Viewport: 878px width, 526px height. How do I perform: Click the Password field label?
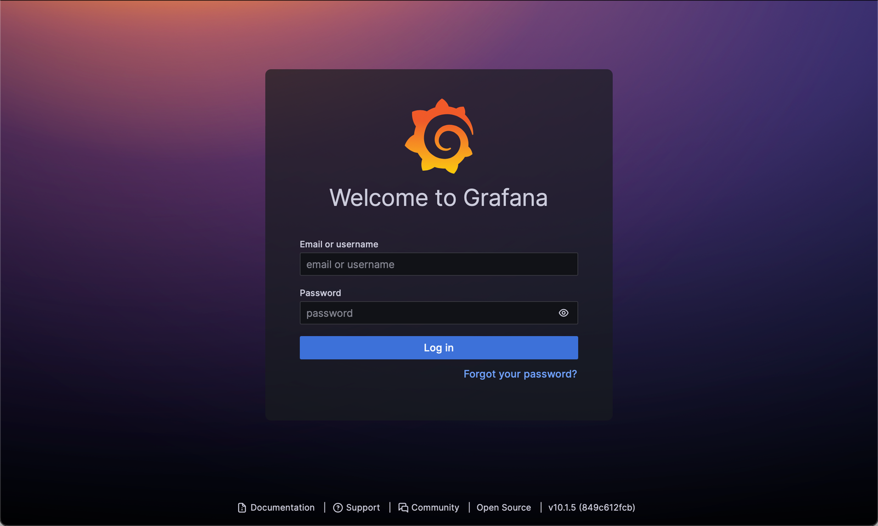pyautogui.click(x=320, y=293)
